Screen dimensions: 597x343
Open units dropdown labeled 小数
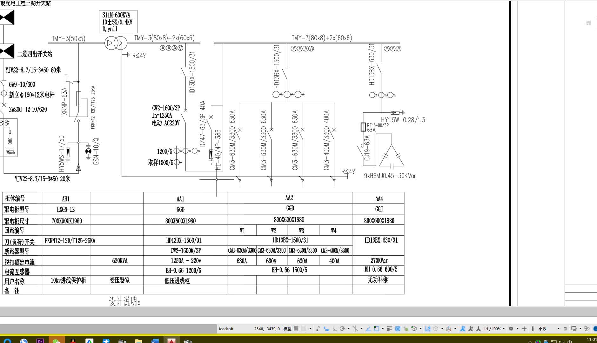[x=549, y=329]
